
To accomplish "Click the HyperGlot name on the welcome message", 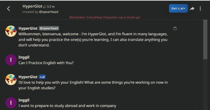I will [x=28, y=28].
